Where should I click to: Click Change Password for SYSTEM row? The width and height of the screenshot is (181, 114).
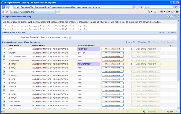[x=113, y=53]
